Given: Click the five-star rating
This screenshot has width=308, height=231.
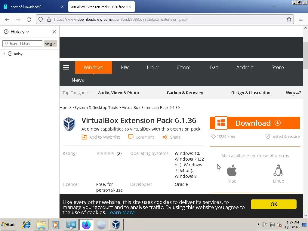Looking at the screenshot, I should tap(105, 153).
